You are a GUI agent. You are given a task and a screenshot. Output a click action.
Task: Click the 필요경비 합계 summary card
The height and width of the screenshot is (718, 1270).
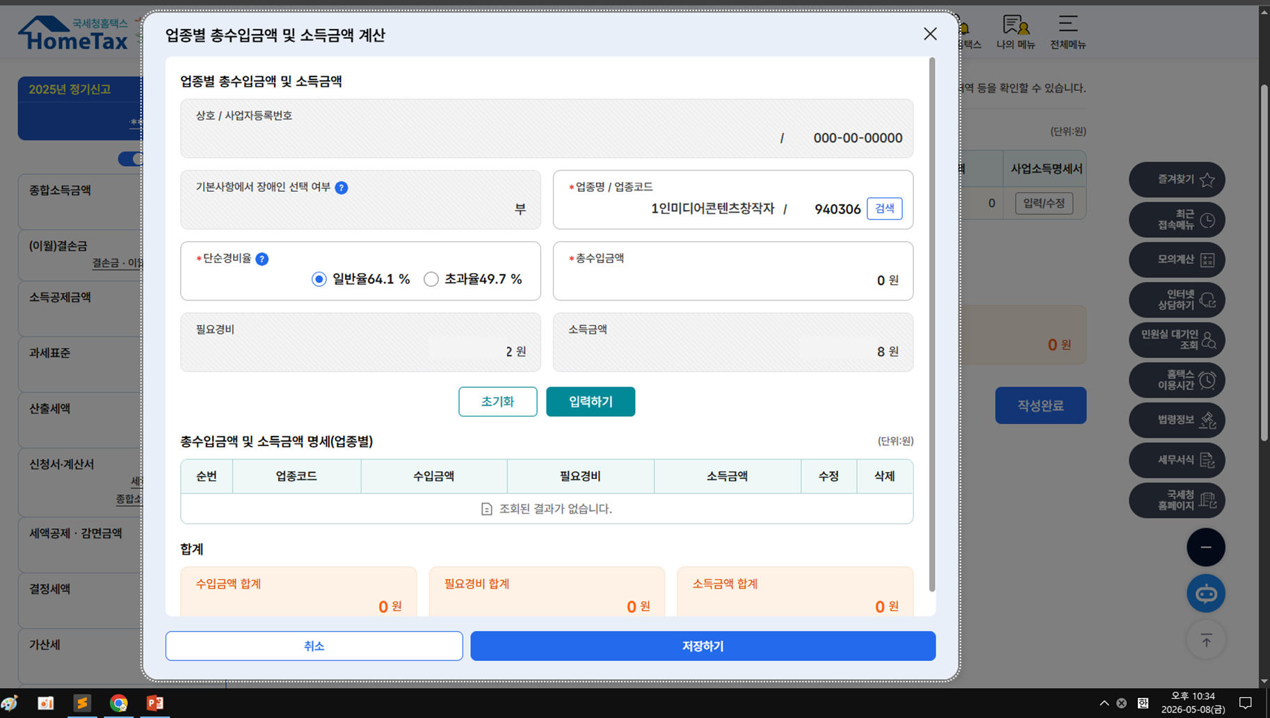[547, 591]
